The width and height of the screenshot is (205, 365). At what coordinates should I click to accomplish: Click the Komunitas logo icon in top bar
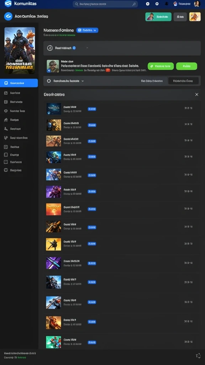click(x=8, y=4)
